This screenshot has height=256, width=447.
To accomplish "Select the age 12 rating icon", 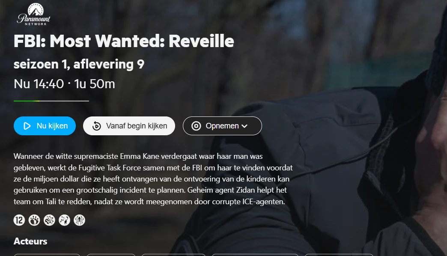I will [x=19, y=220].
